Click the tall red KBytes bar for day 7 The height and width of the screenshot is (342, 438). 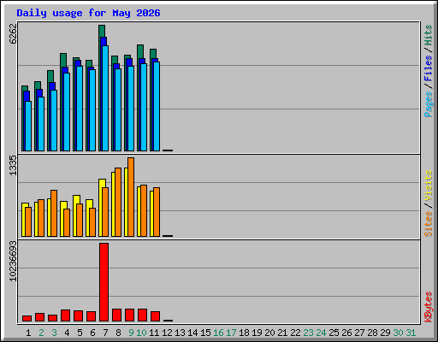(x=104, y=282)
